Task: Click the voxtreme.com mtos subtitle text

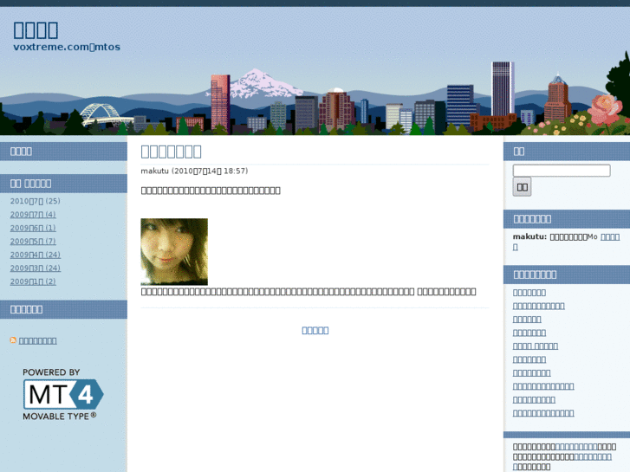Action: (x=67, y=47)
